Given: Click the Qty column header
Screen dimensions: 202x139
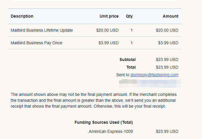Looking at the screenshot, I should (129, 16).
